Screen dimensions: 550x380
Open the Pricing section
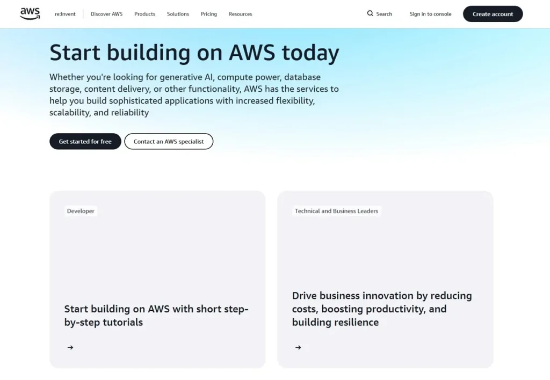[x=208, y=14]
